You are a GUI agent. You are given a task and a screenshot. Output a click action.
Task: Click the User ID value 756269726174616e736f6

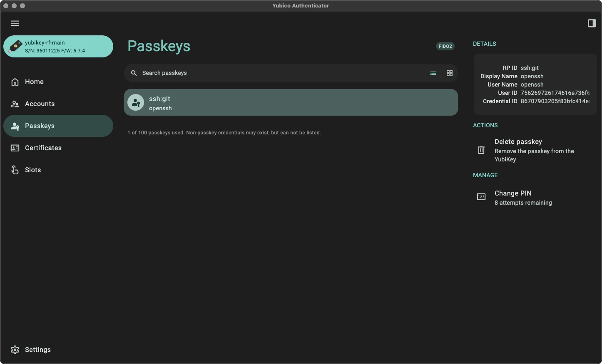[555, 93]
